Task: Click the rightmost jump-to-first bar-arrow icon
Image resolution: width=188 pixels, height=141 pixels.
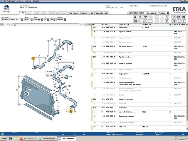Action: (x=179, y=21)
